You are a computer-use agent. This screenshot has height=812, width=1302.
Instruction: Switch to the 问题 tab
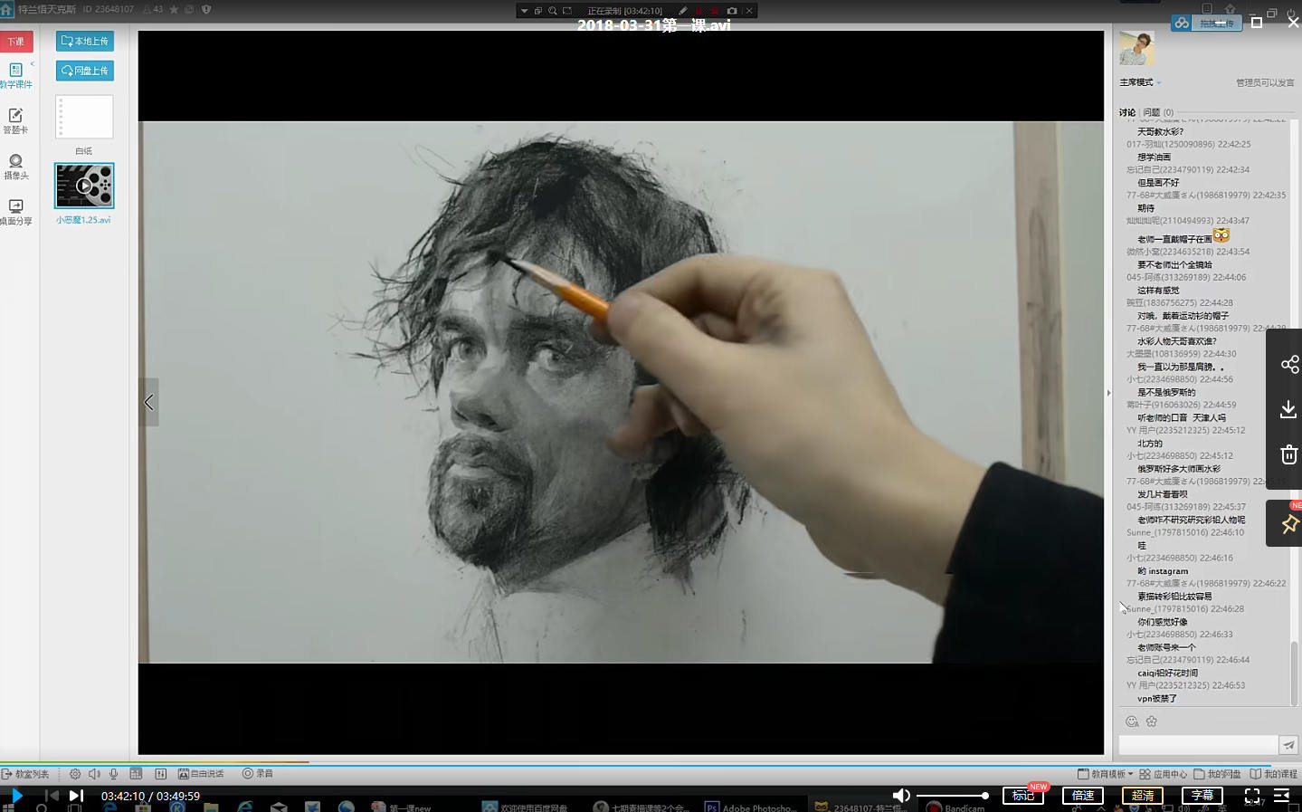1152,112
